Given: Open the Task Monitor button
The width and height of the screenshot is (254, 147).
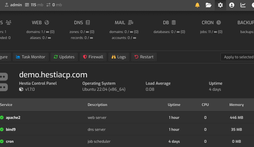Looking at the screenshot, I should (x=31, y=57).
